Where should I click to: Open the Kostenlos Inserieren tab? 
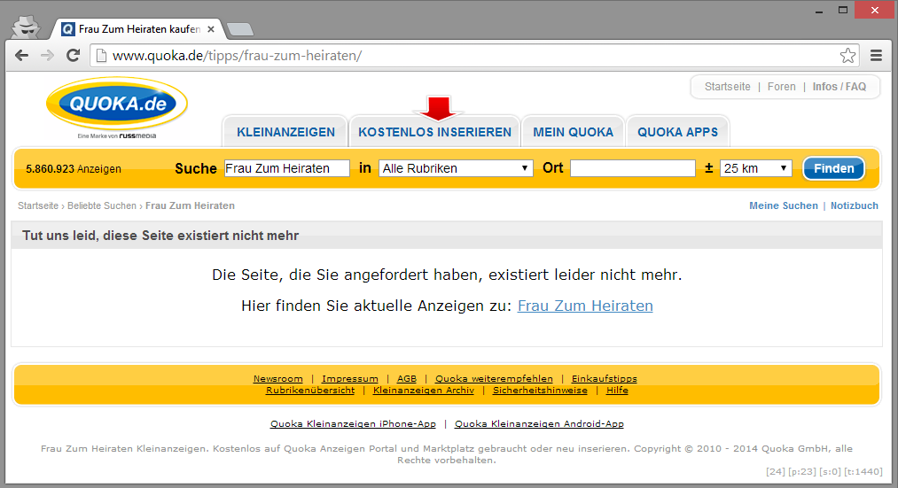tap(434, 132)
